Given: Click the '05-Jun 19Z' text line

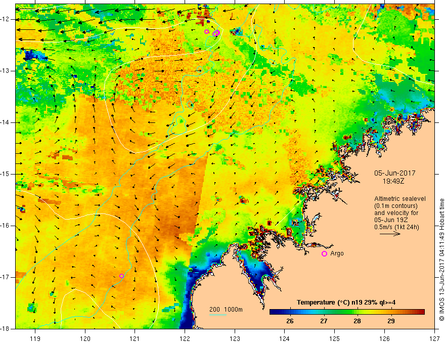Looking at the screenshot, I should click(392, 220).
